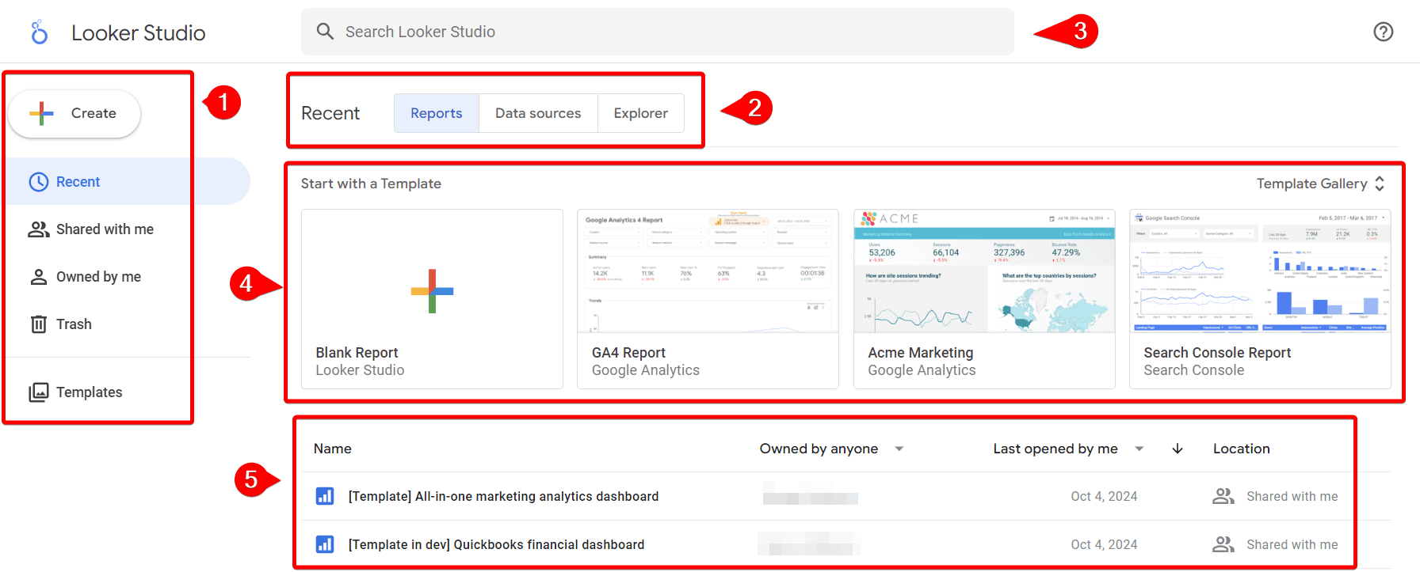
Task: Click the colorful plus icon on Create
Action: tap(41, 113)
